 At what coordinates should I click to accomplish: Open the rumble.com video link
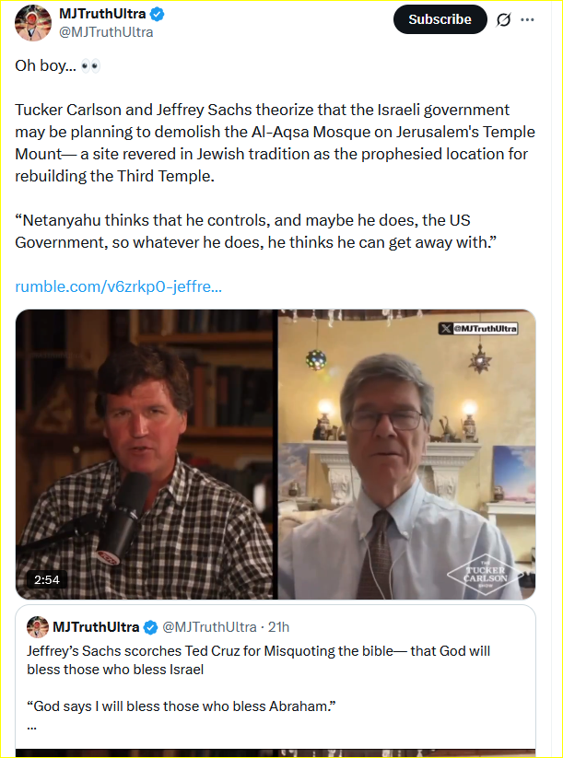click(118, 286)
